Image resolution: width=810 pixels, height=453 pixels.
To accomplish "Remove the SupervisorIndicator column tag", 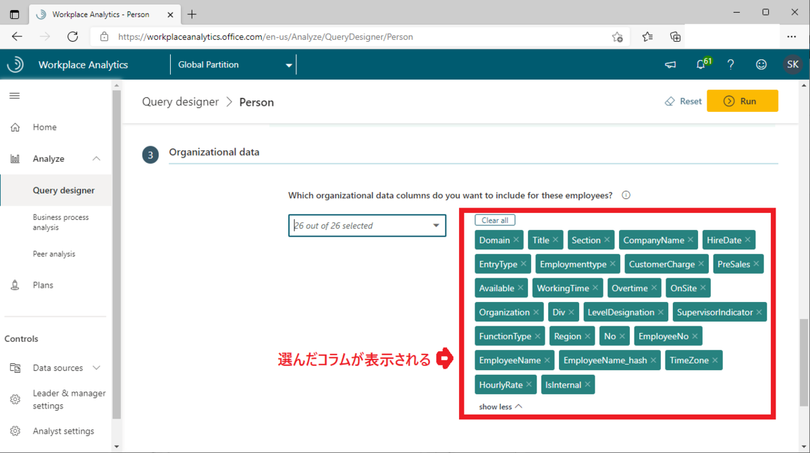I will tap(759, 312).
